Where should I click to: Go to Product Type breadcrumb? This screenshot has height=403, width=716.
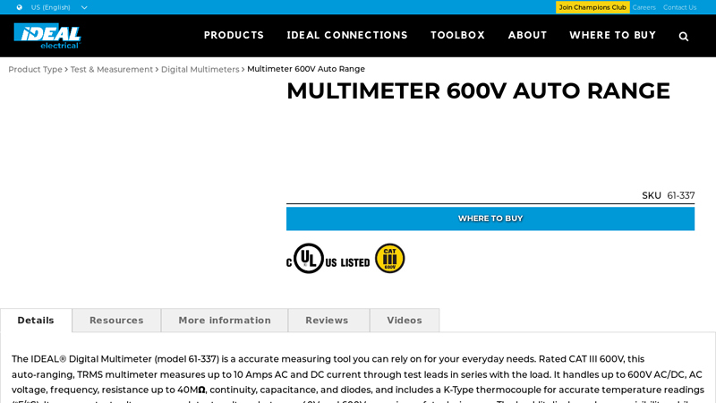[35, 70]
